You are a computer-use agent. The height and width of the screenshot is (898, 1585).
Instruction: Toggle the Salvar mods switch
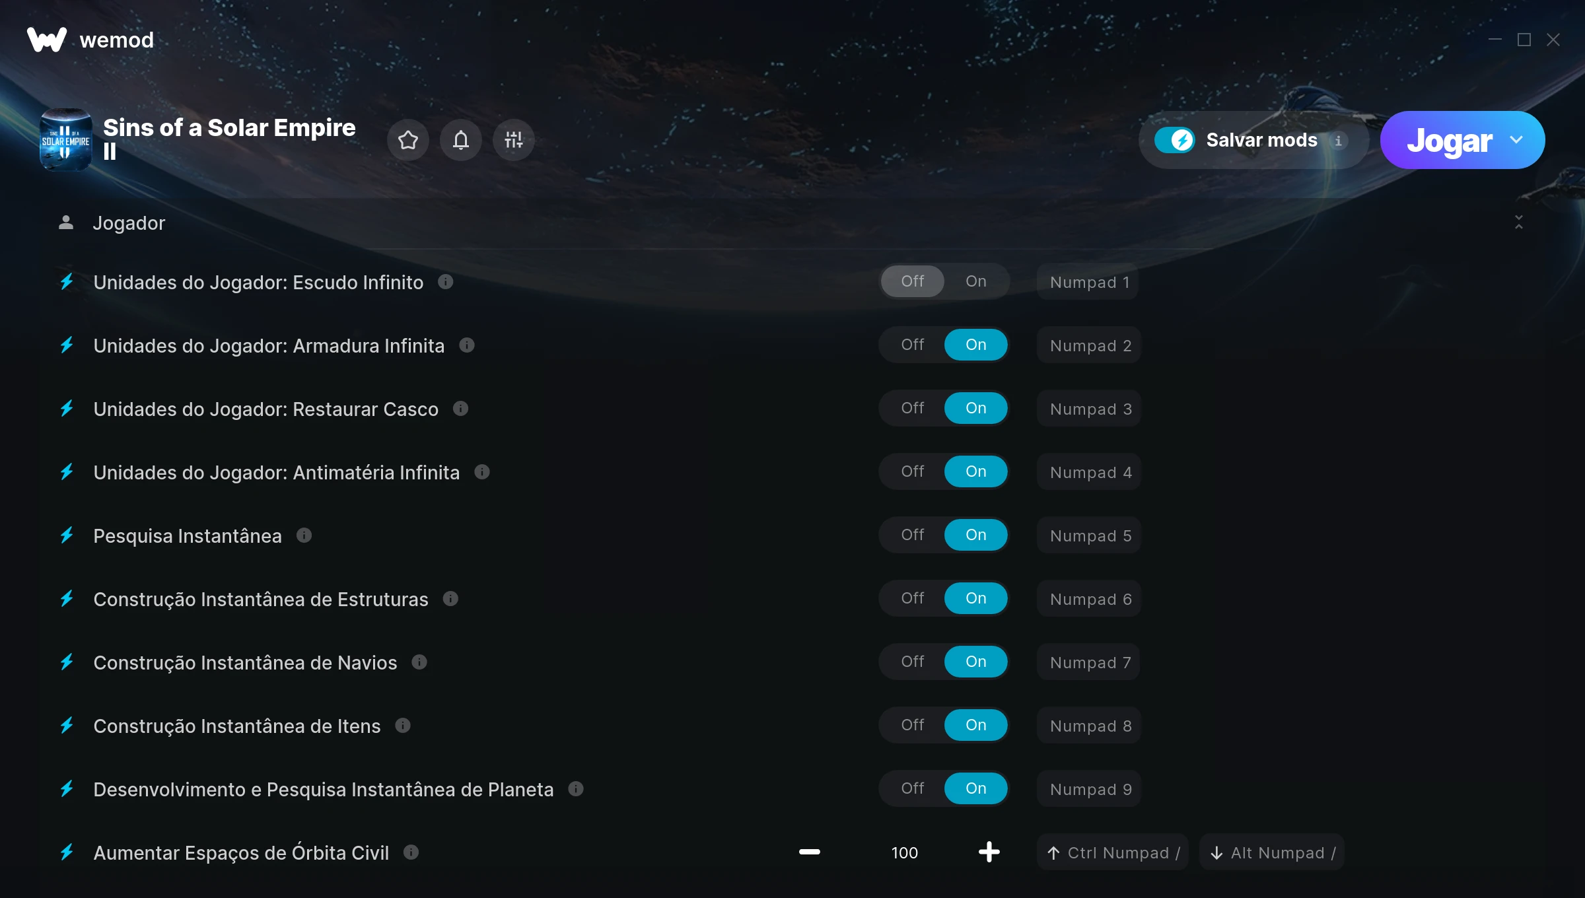click(x=1174, y=140)
